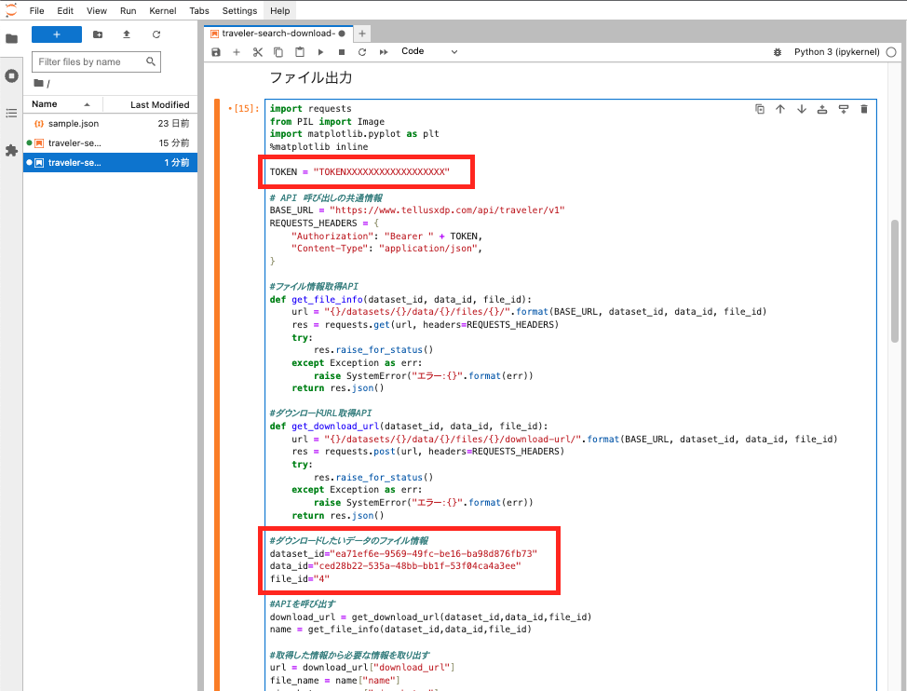This screenshot has width=907, height=691.
Task: Open the Help menu
Action: pyautogui.click(x=280, y=10)
